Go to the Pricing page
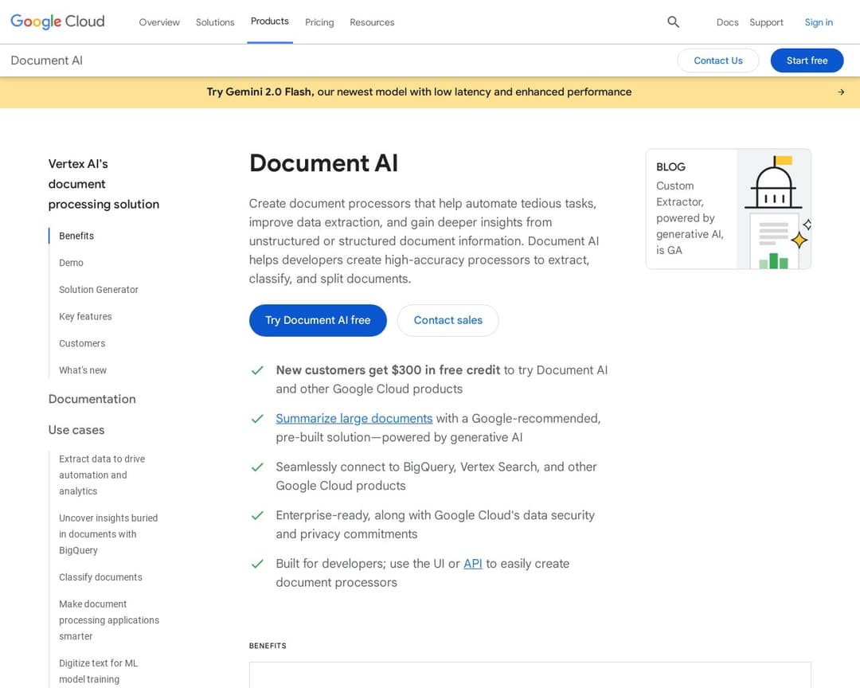The height and width of the screenshot is (688, 860). 319,22
